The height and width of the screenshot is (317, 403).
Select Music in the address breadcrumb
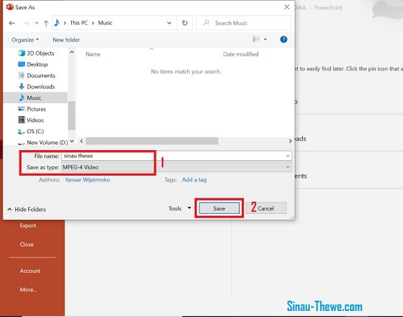(x=105, y=23)
